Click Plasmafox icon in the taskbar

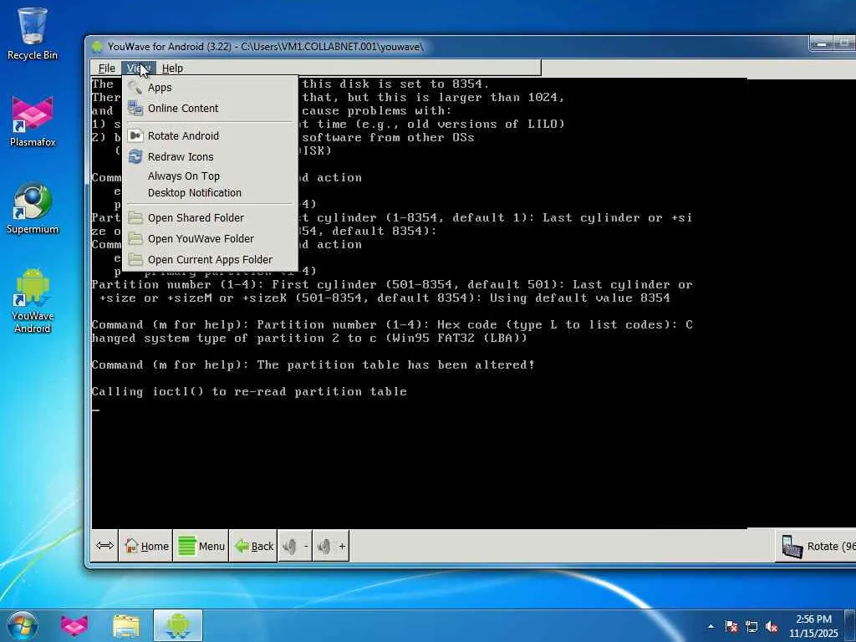pos(74,625)
